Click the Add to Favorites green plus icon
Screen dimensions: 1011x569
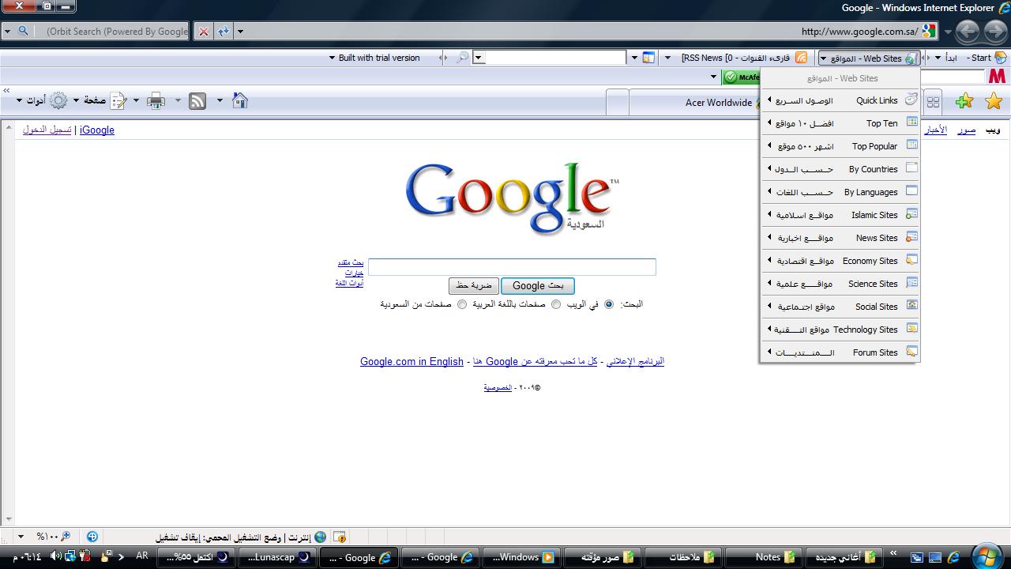[964, 101]
